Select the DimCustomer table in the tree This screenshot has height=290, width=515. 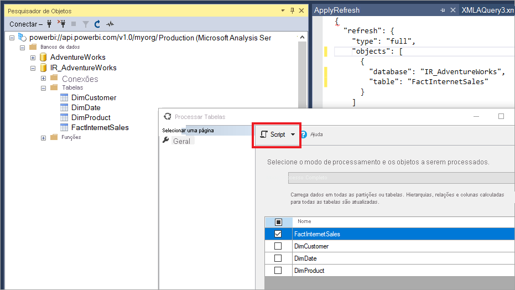tap(93, 97)
